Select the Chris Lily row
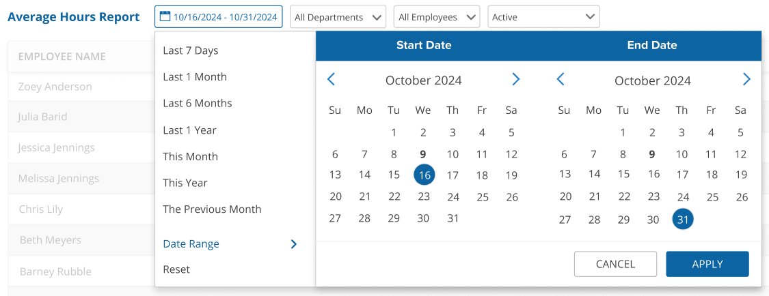Screen dimensions: 769x296 81,209
